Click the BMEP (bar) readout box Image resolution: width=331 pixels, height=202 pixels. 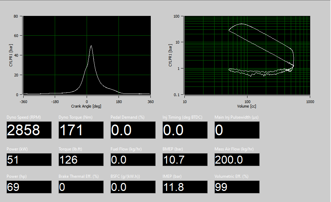coord(185,159)
